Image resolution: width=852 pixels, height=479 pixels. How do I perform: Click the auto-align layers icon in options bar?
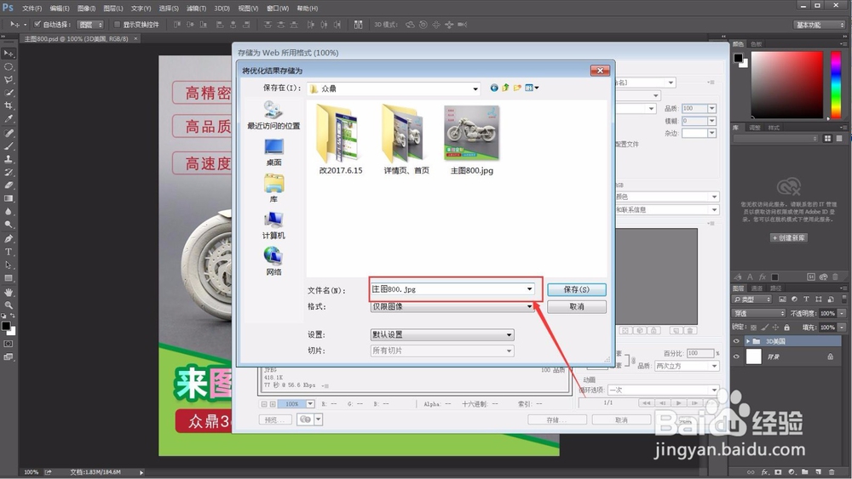tap(358, 25)
